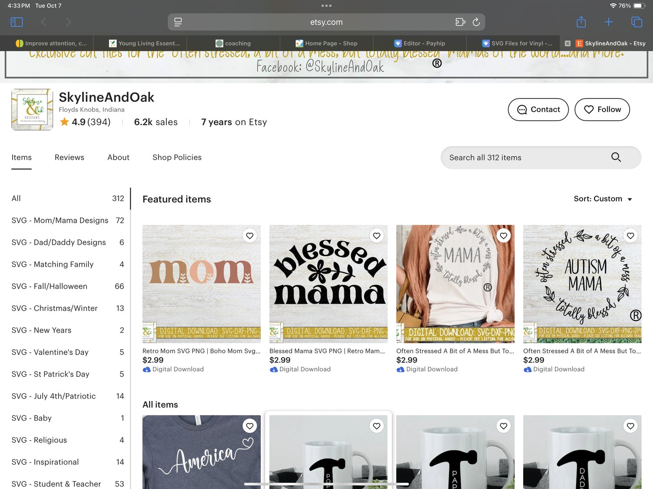653x489 pixels.
Task: Favorite the Autism Mama item
Action: point(630,236)
